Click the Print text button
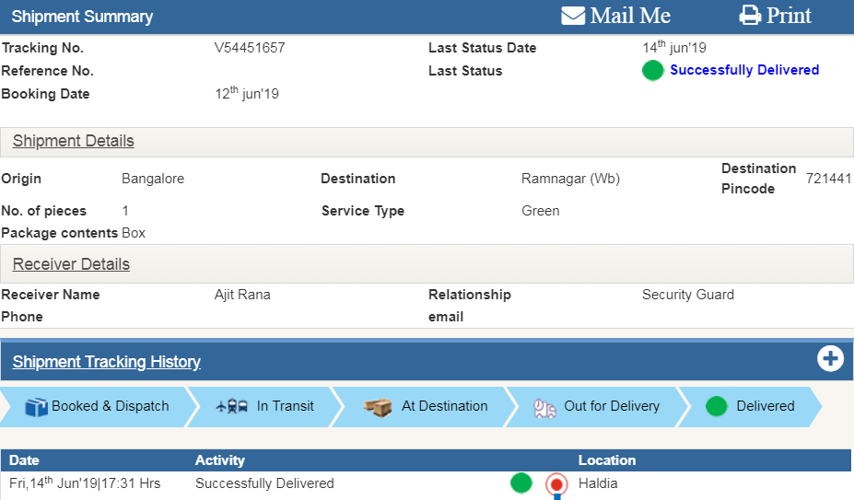Image resolution: width=854 pixels, height=500 pixels. point(789,16)
